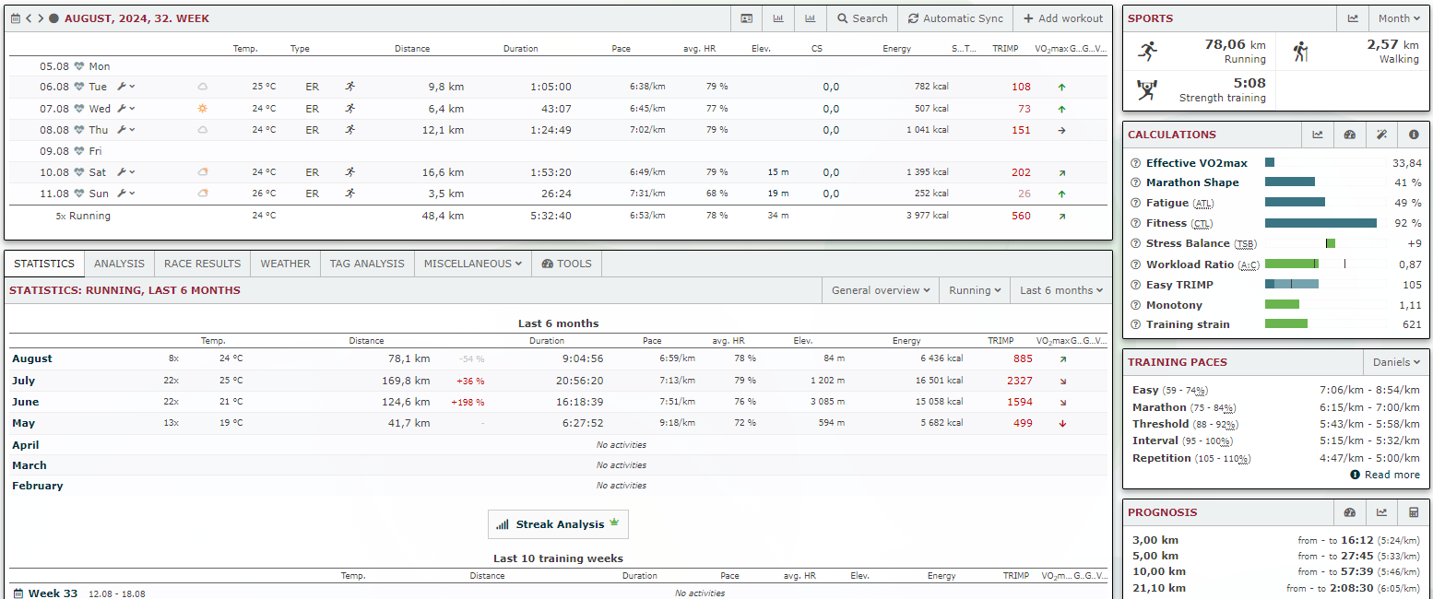Expand the Last 6 months filter dropdown
Viewport: 1433px width, 599px height.
coord(1060,290)
